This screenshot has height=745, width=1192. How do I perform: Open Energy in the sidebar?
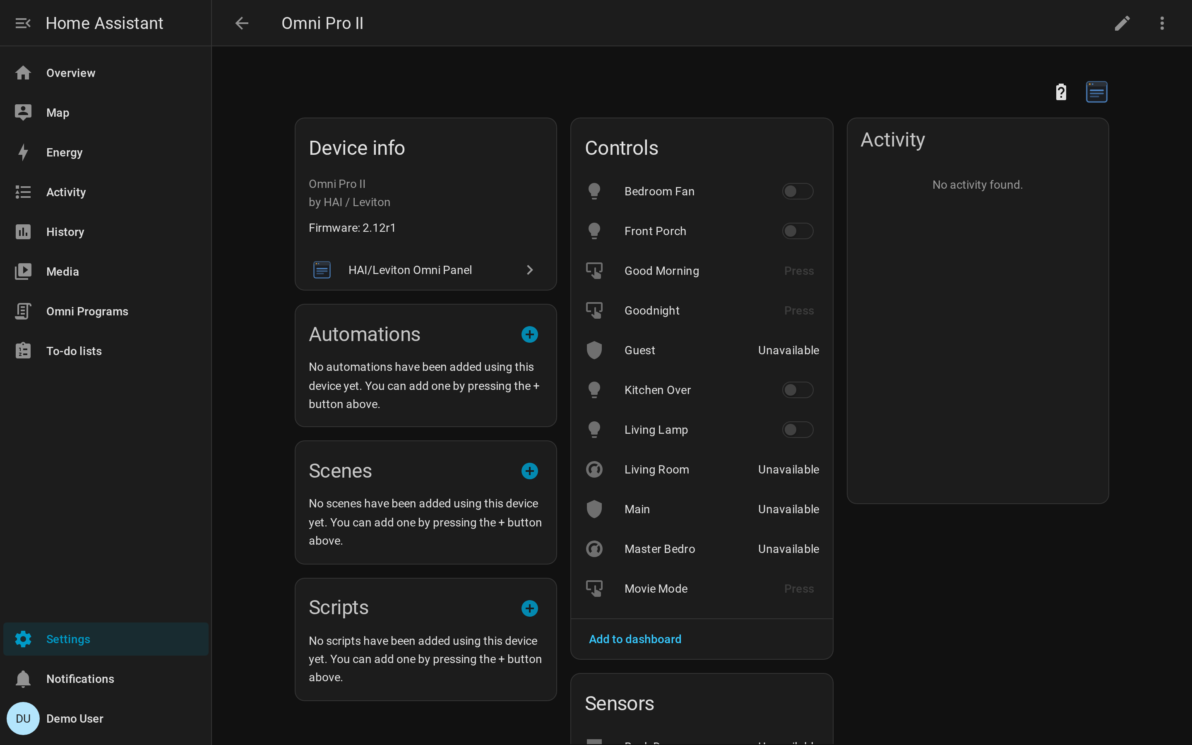pyautogui.click(x=106, y=152)
